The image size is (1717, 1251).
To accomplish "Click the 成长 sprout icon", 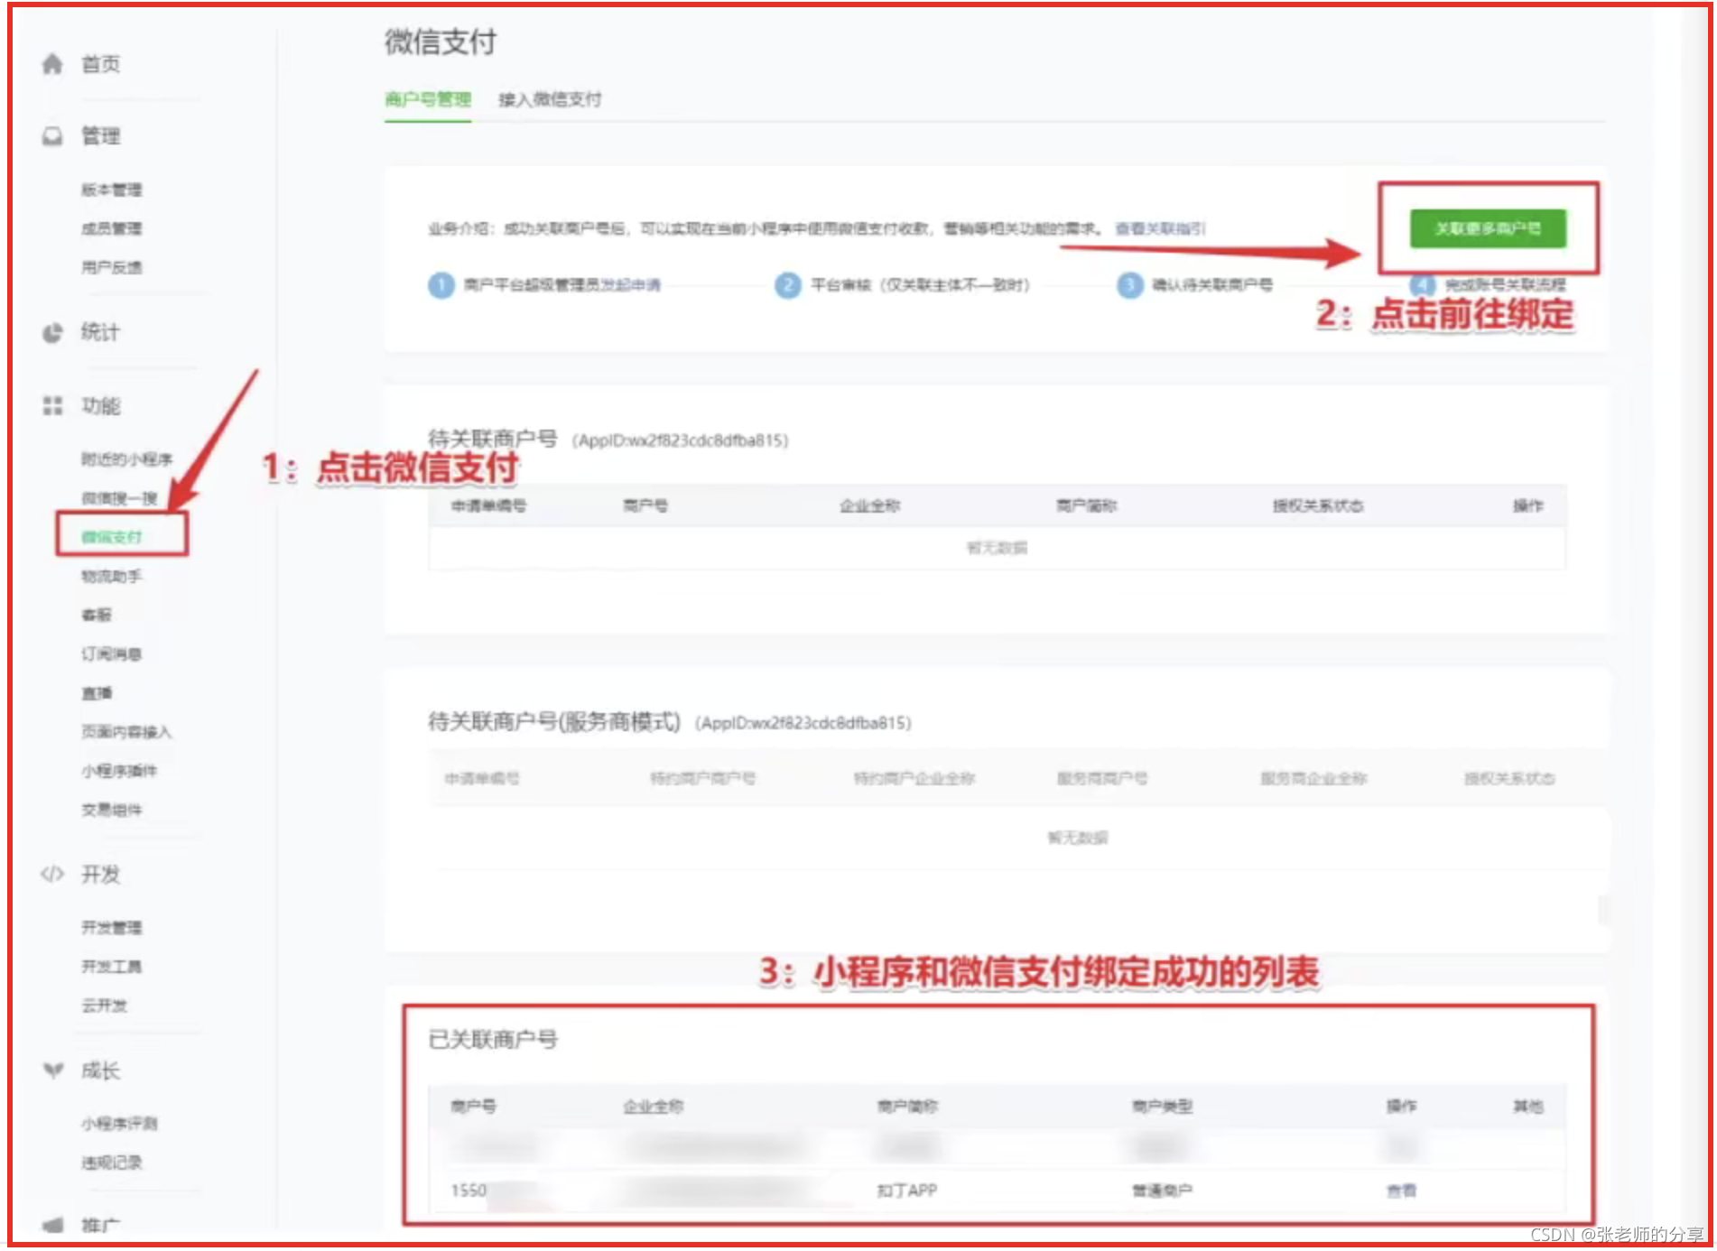I will (53, 1070).
